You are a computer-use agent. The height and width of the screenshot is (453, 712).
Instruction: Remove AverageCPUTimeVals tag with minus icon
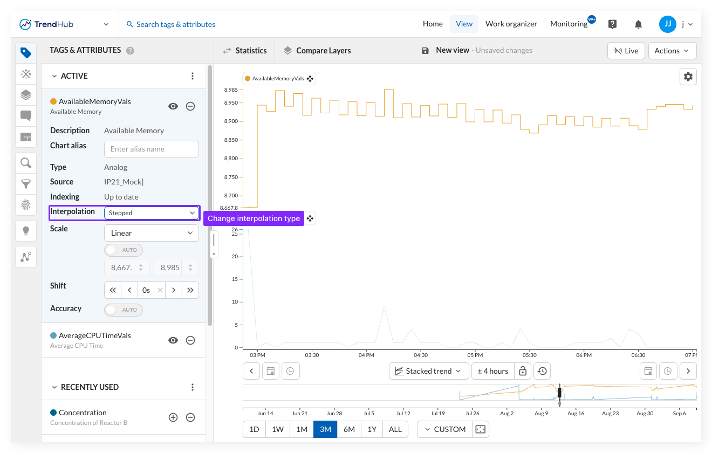[190, 340]
